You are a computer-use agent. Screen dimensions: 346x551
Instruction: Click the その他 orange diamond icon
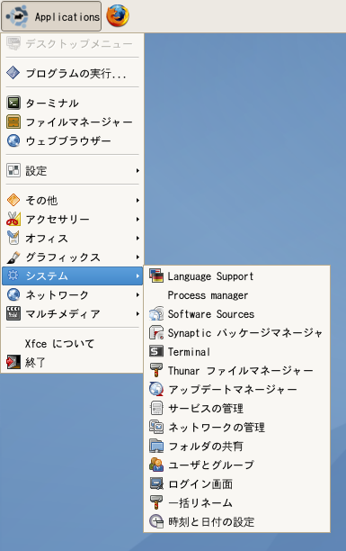pyautogui.click(x=13, y=200)
